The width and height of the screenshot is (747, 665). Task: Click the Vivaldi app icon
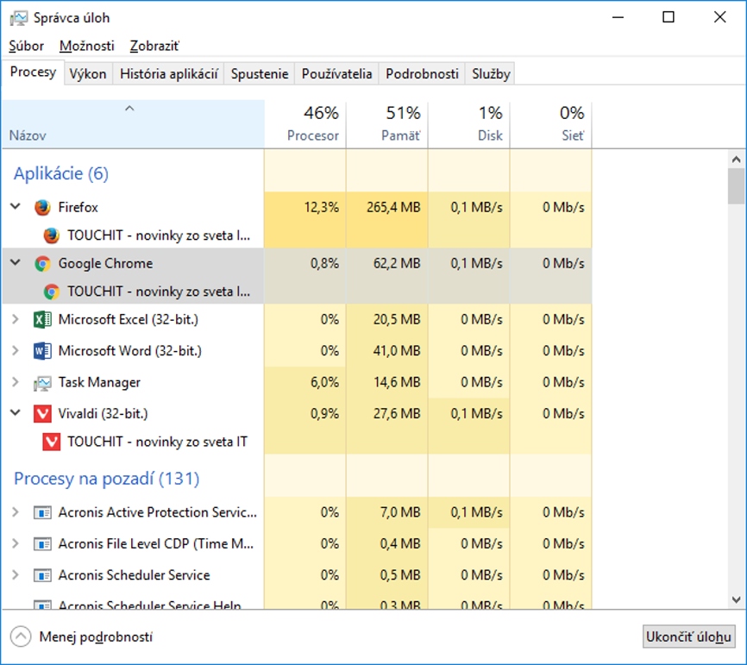point(42,414)
